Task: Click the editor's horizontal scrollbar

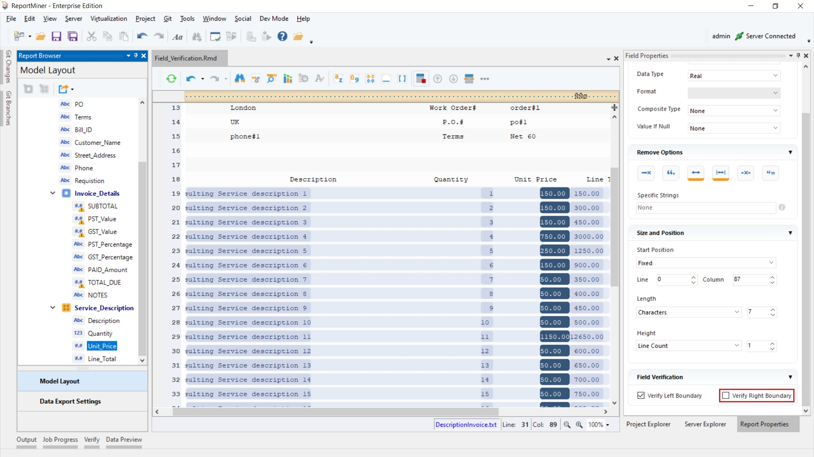Action: 335,412
